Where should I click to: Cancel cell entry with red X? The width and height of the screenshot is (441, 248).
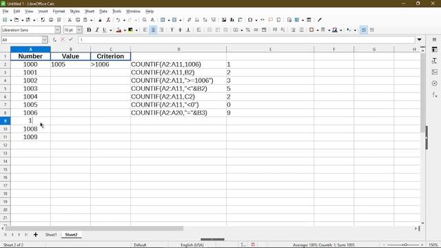[63, 40]
